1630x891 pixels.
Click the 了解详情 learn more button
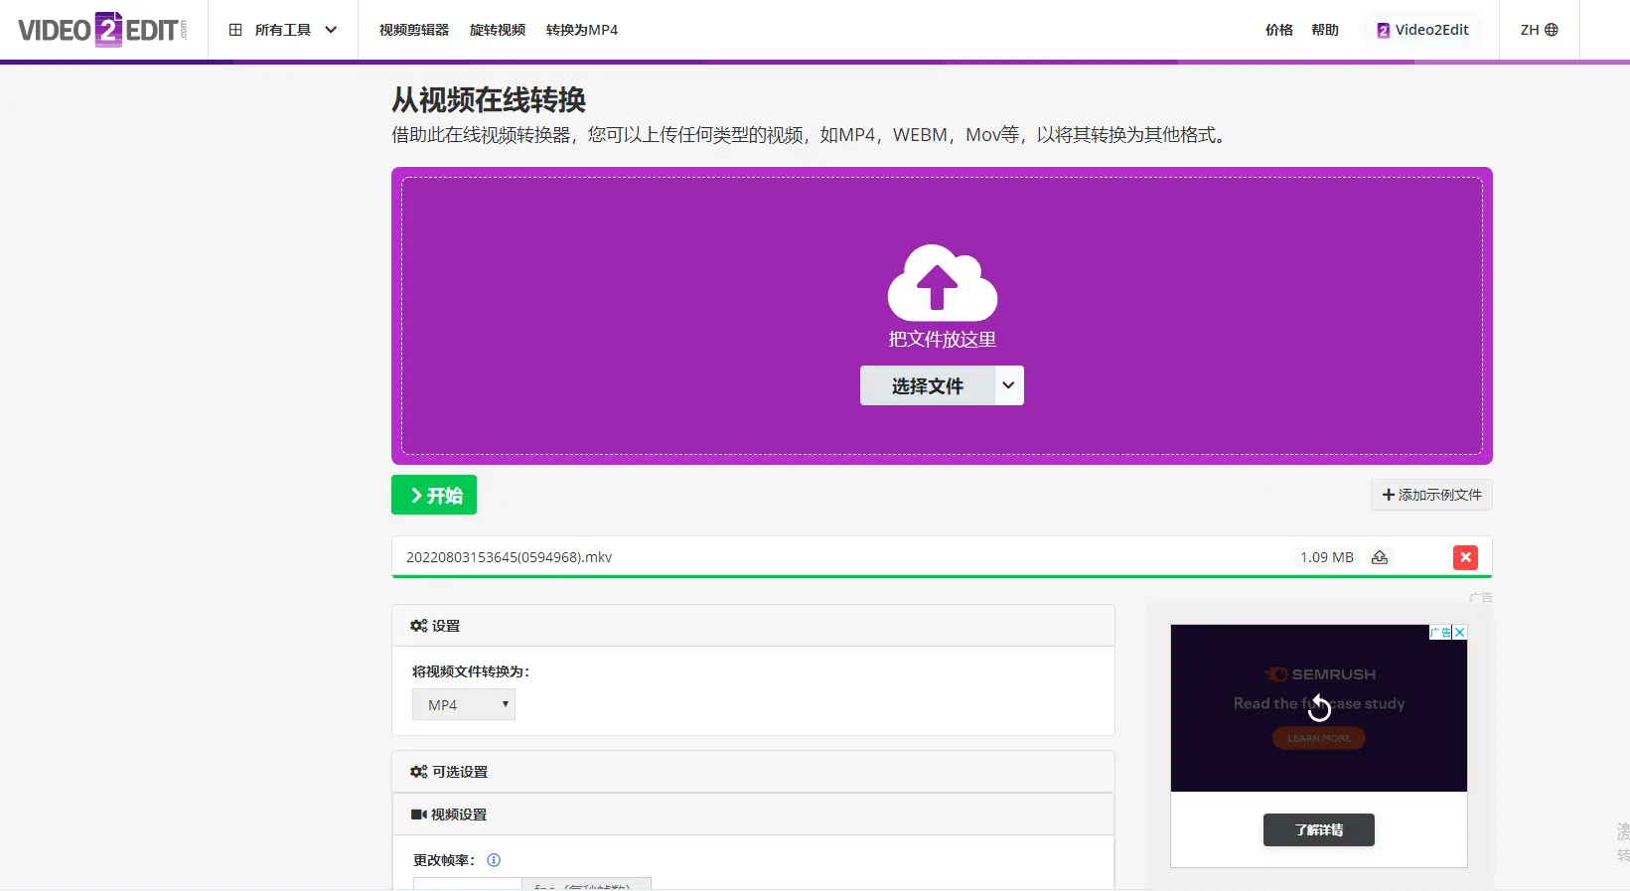pos(1319,829)
